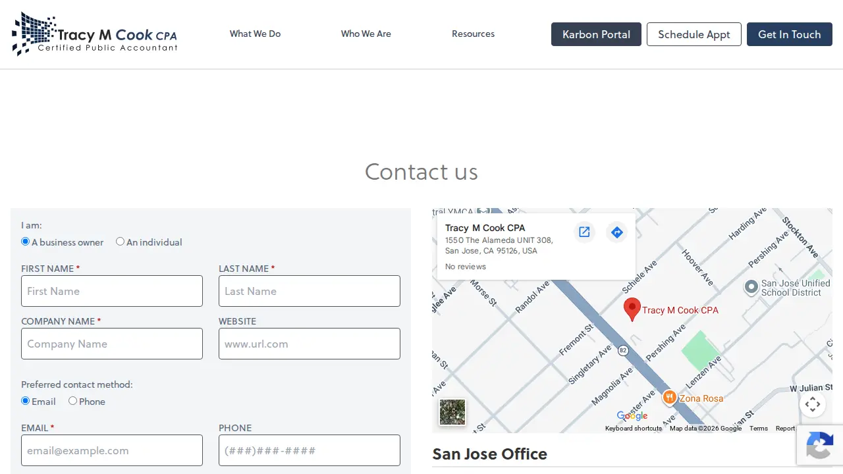
Task: Click into the Last Name field
Action: point(310,291)
